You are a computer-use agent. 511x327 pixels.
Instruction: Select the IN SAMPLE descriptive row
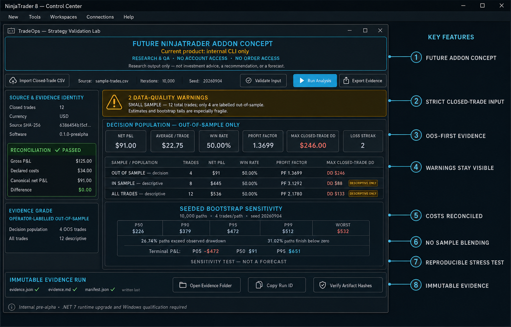[244, 183]
